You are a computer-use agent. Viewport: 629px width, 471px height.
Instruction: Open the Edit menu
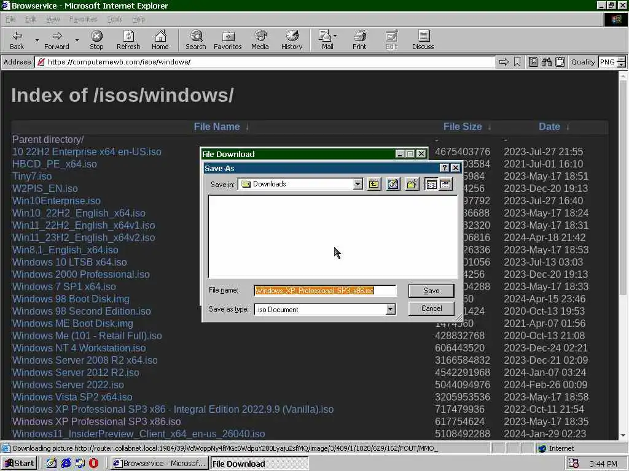31,19
